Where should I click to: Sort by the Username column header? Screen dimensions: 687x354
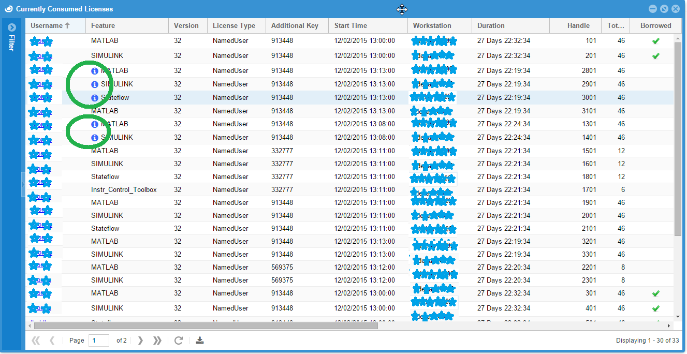click(x=50, y=26)
